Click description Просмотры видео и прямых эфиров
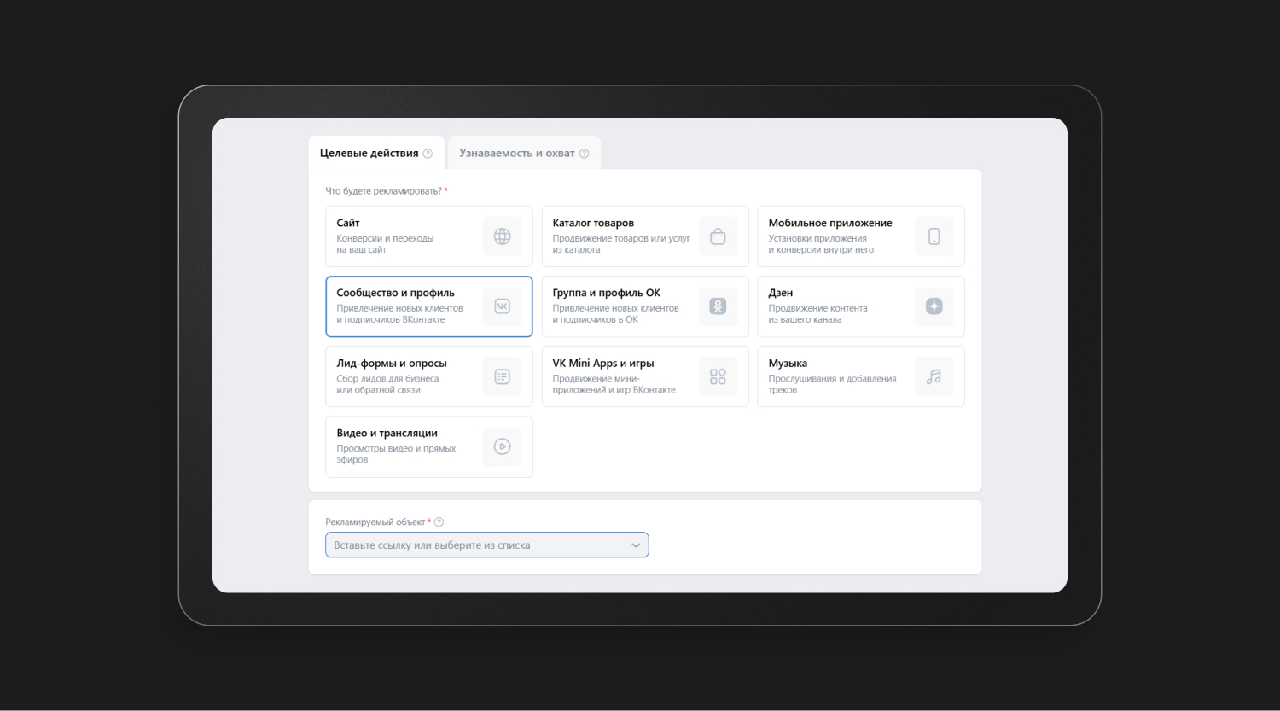This screenshot has width=1280, height=711. pyautogui.click(x=397, y=454)
